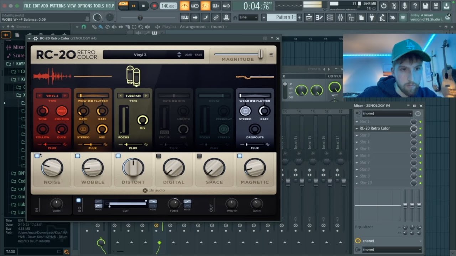Click the record button in the transport bar
Image resolution: width=456 pixels, height=256 pixels.
pyautogui.click(x=154, y=6)
